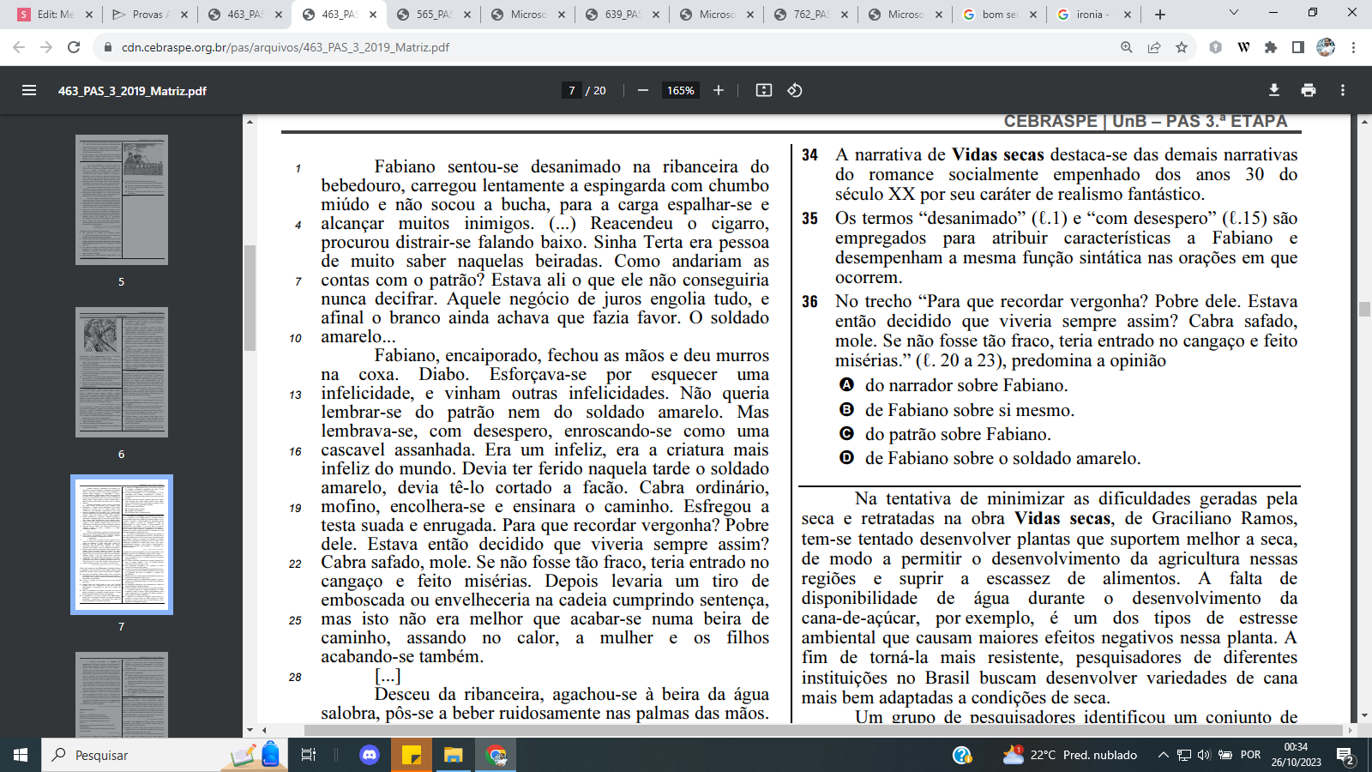Image resolution: width=1372 pixels, height=772 pixels.
Task: Open File Explorer from taskbar
Action: [x=453, y=755]
